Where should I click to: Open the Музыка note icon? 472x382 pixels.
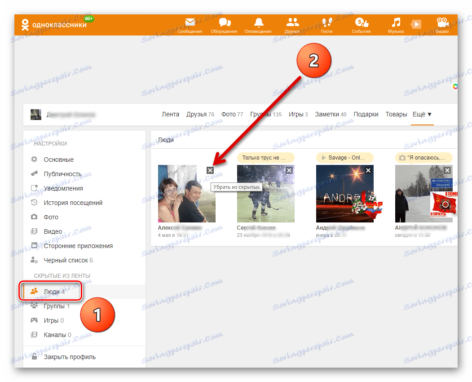396,25
